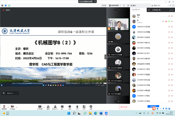Screen dimensions: 175x116
Task: Enter fullscreen mode icon
Action: pos(124,5)
